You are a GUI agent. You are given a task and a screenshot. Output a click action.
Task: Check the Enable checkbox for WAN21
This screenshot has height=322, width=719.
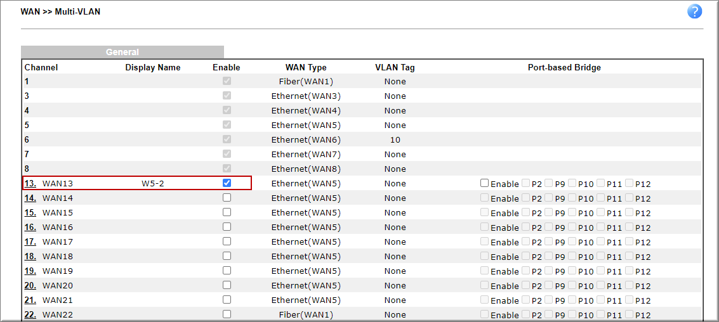[227, 300]
